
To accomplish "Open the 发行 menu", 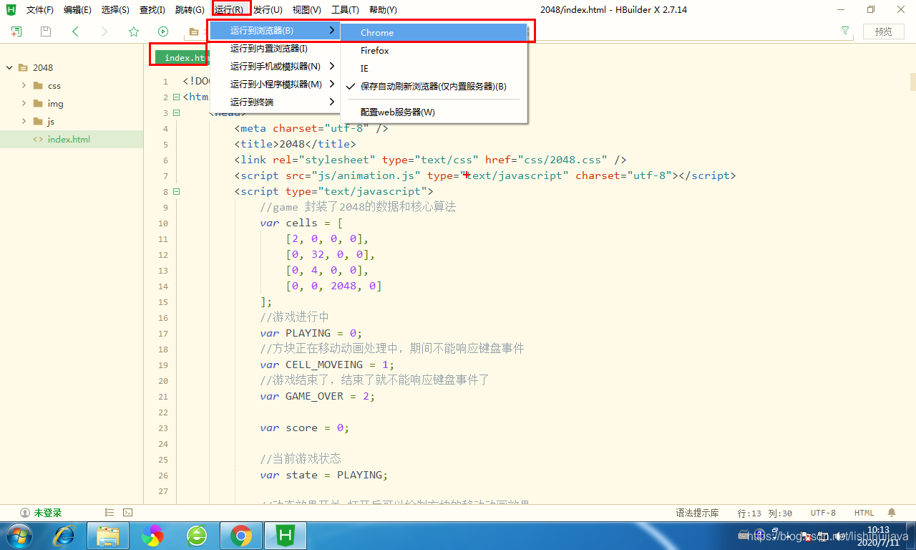I will [268, 10].
